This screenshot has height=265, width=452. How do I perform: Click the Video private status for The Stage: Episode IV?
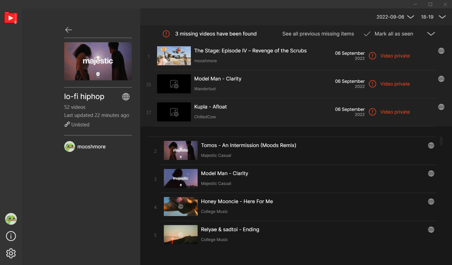pyautogui.click(x=395, y=56)
